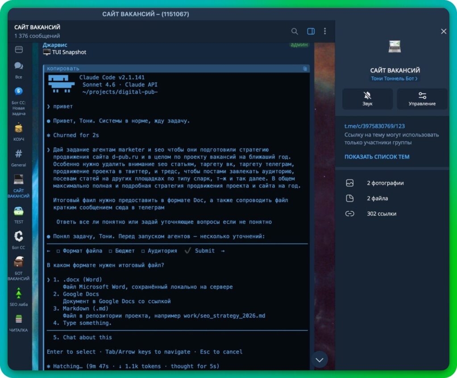Click the 'Churned for 2s' line

pyautogui.click(x=76, y=135)
